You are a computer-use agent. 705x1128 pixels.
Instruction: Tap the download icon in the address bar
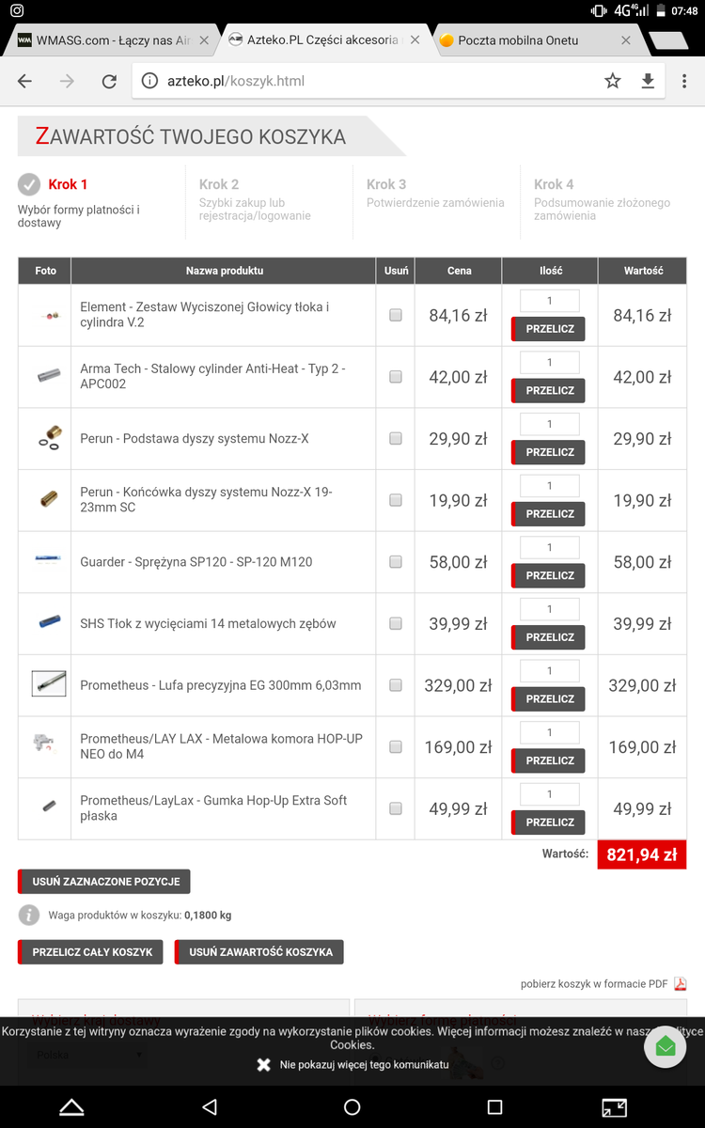(x=648, y=82)
